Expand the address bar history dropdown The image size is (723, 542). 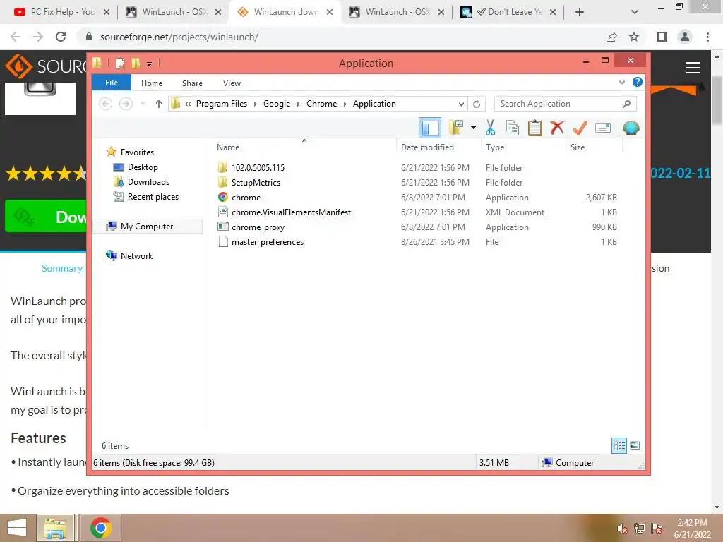[460, 104]
